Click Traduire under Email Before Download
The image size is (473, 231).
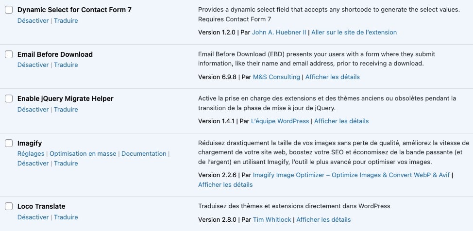pos(66,65)
